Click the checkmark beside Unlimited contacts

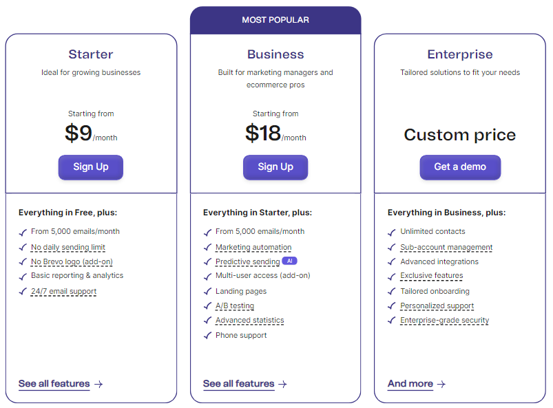pos(391,233)
